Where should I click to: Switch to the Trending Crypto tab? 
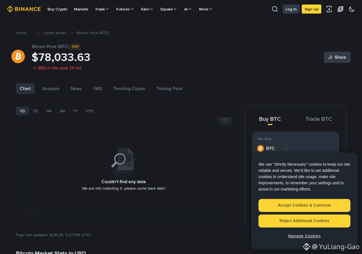click(x=129, y=89)
